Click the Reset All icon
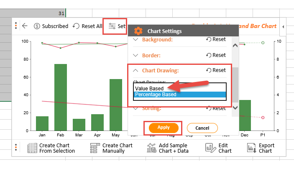Screen dimensions: 294x169 [x=76, y=26]
